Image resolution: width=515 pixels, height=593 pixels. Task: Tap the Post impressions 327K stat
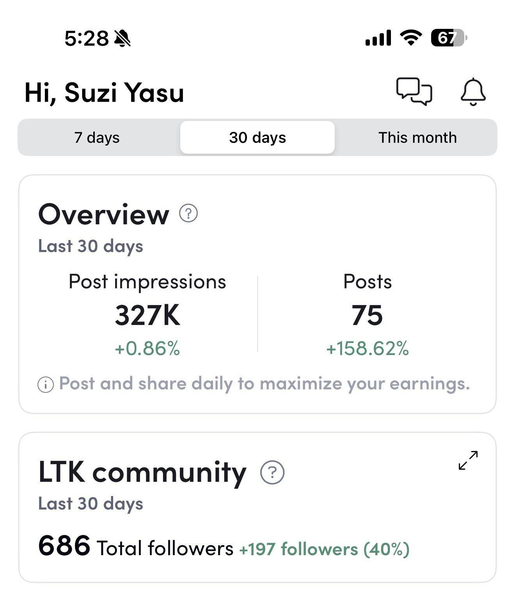(147, 314)
